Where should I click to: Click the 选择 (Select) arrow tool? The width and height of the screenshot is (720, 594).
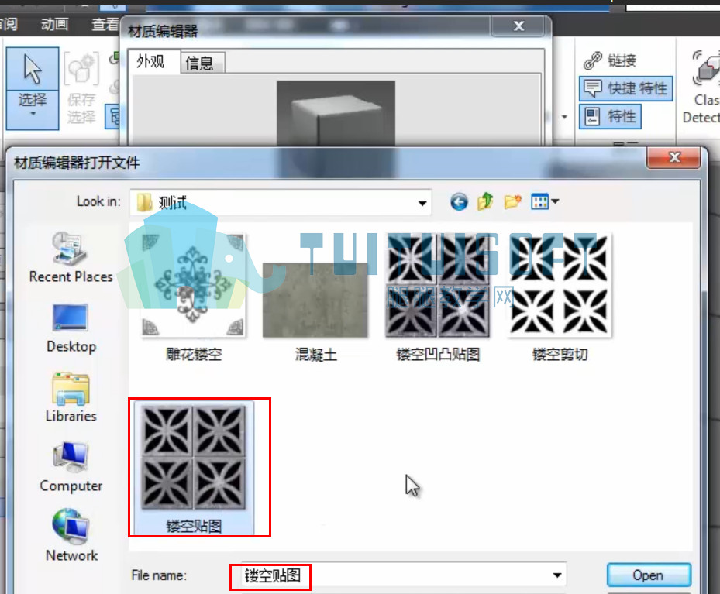pyautogui.click(x=32, y=69)
